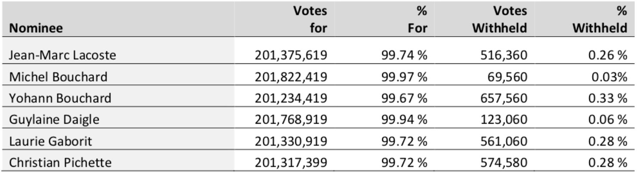Click the Nominee column header
Viewport: 637px width, 175px height.
click(x=36, y=28)
